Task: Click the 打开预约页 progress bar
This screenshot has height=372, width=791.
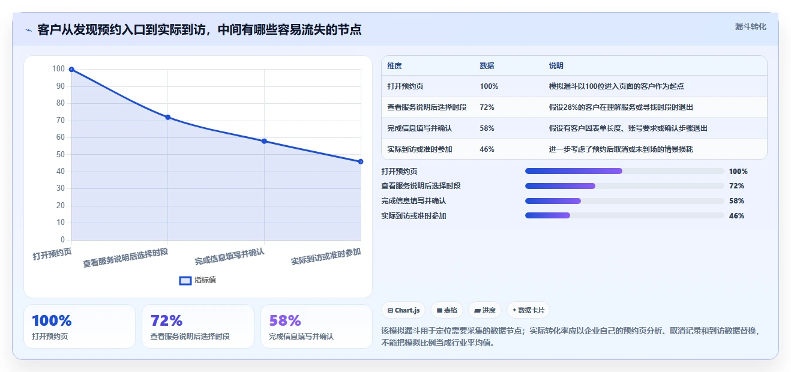Action: tap(624, 171)
